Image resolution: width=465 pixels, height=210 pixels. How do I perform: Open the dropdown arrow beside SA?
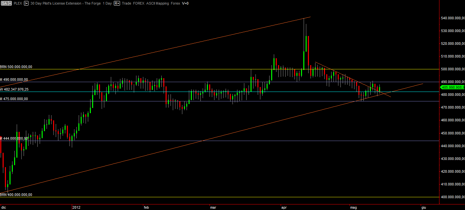[10, 3]
